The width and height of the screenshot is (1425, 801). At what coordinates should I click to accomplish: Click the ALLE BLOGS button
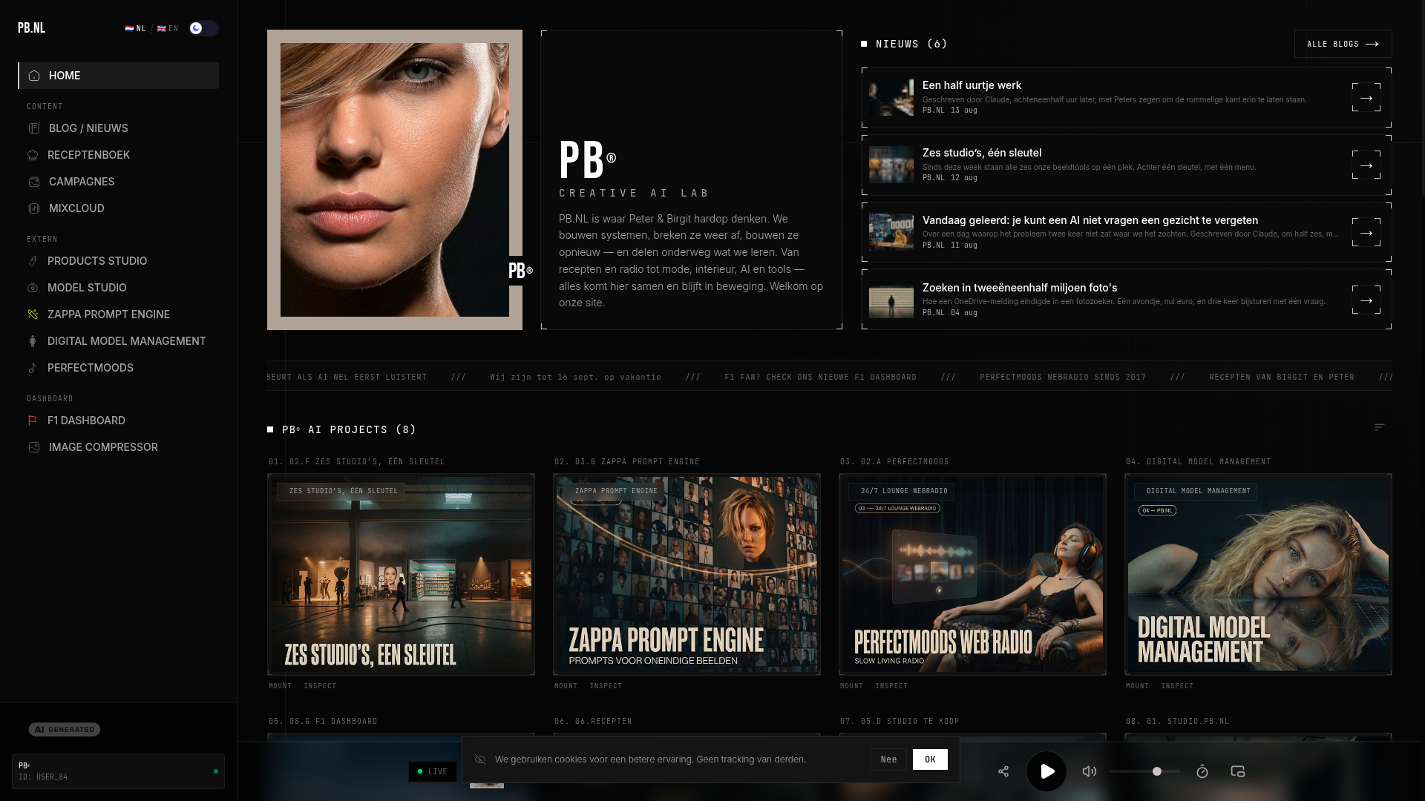[x=1343, y=44]
